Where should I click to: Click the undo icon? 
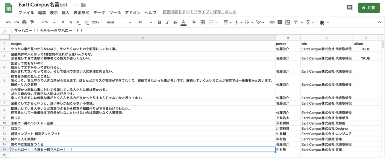click(9, 22)
